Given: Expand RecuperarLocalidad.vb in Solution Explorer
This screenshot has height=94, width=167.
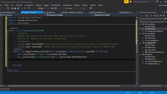Looking at the screenshot, I should (143, 31).
